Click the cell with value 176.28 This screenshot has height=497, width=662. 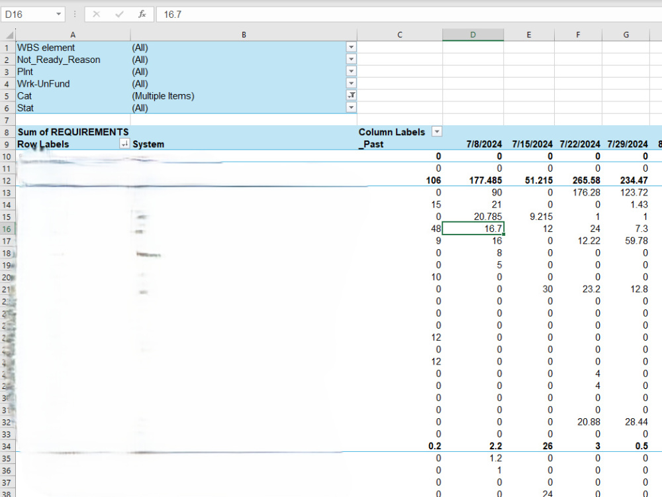(x=578, y=192)
